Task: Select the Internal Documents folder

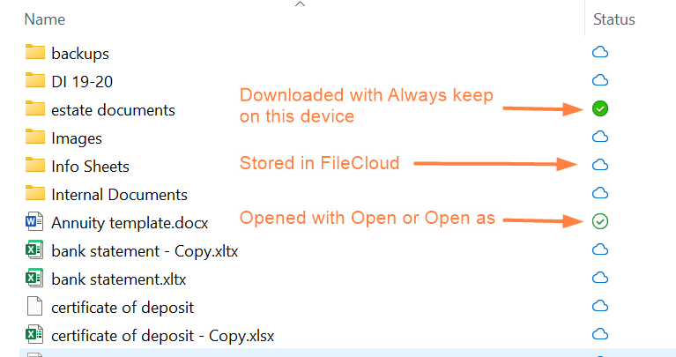Action: [x=119, y=194]
